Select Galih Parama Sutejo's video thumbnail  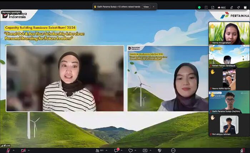pyautogui.click(x=229, y=102)
